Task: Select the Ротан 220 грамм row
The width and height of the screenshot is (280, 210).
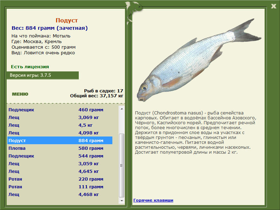Action: tap(60, 179)
